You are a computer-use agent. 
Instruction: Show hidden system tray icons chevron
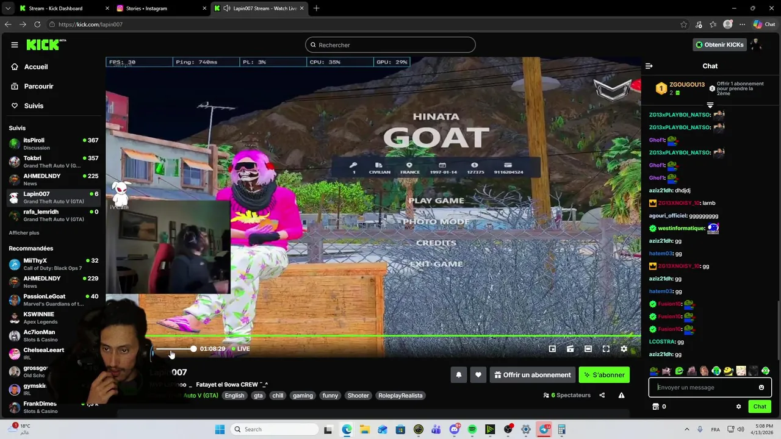coord(686,429)
